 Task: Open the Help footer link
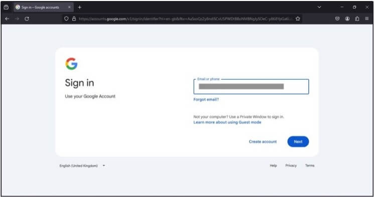[x=273, y=165]
